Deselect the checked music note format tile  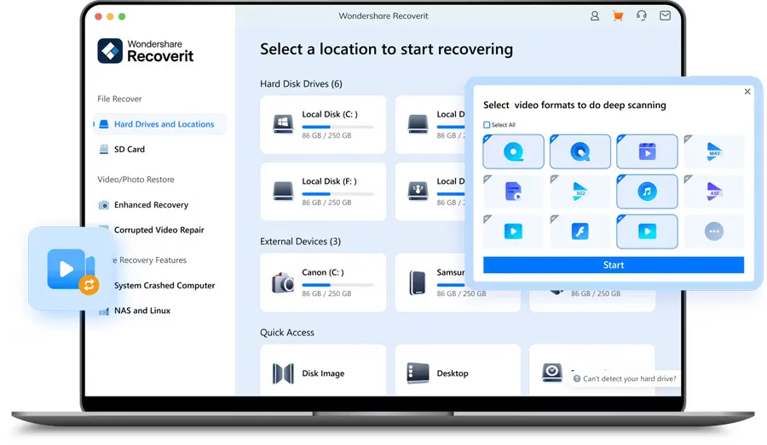point(647,191)
